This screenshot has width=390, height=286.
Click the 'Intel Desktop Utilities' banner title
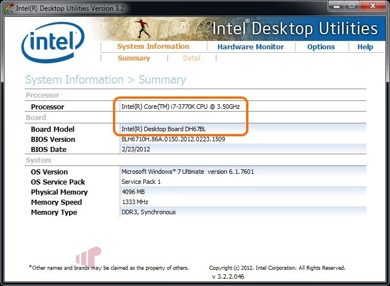(295, 28)
